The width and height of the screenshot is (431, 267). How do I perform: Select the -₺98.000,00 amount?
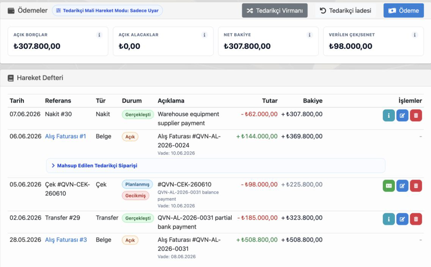259,184
